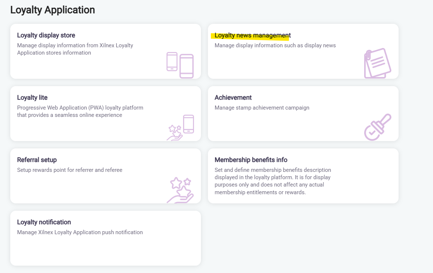Select the Membership benefits info title
This screenshot has height=273, width=433.
coord(251,160)
